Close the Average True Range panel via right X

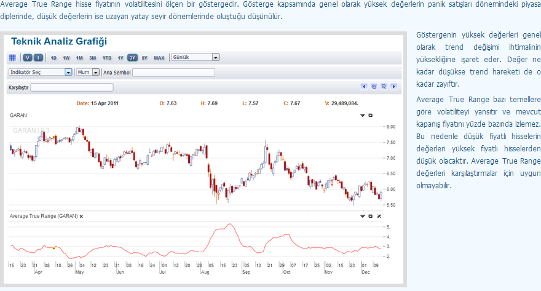click(x=379, y=216)
